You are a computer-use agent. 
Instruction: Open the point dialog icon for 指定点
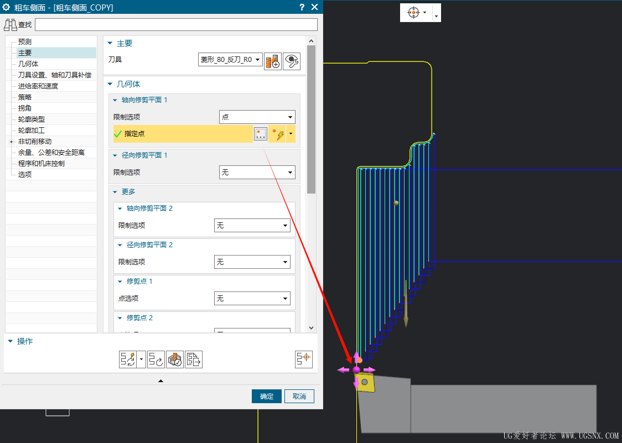click(261, 134)
